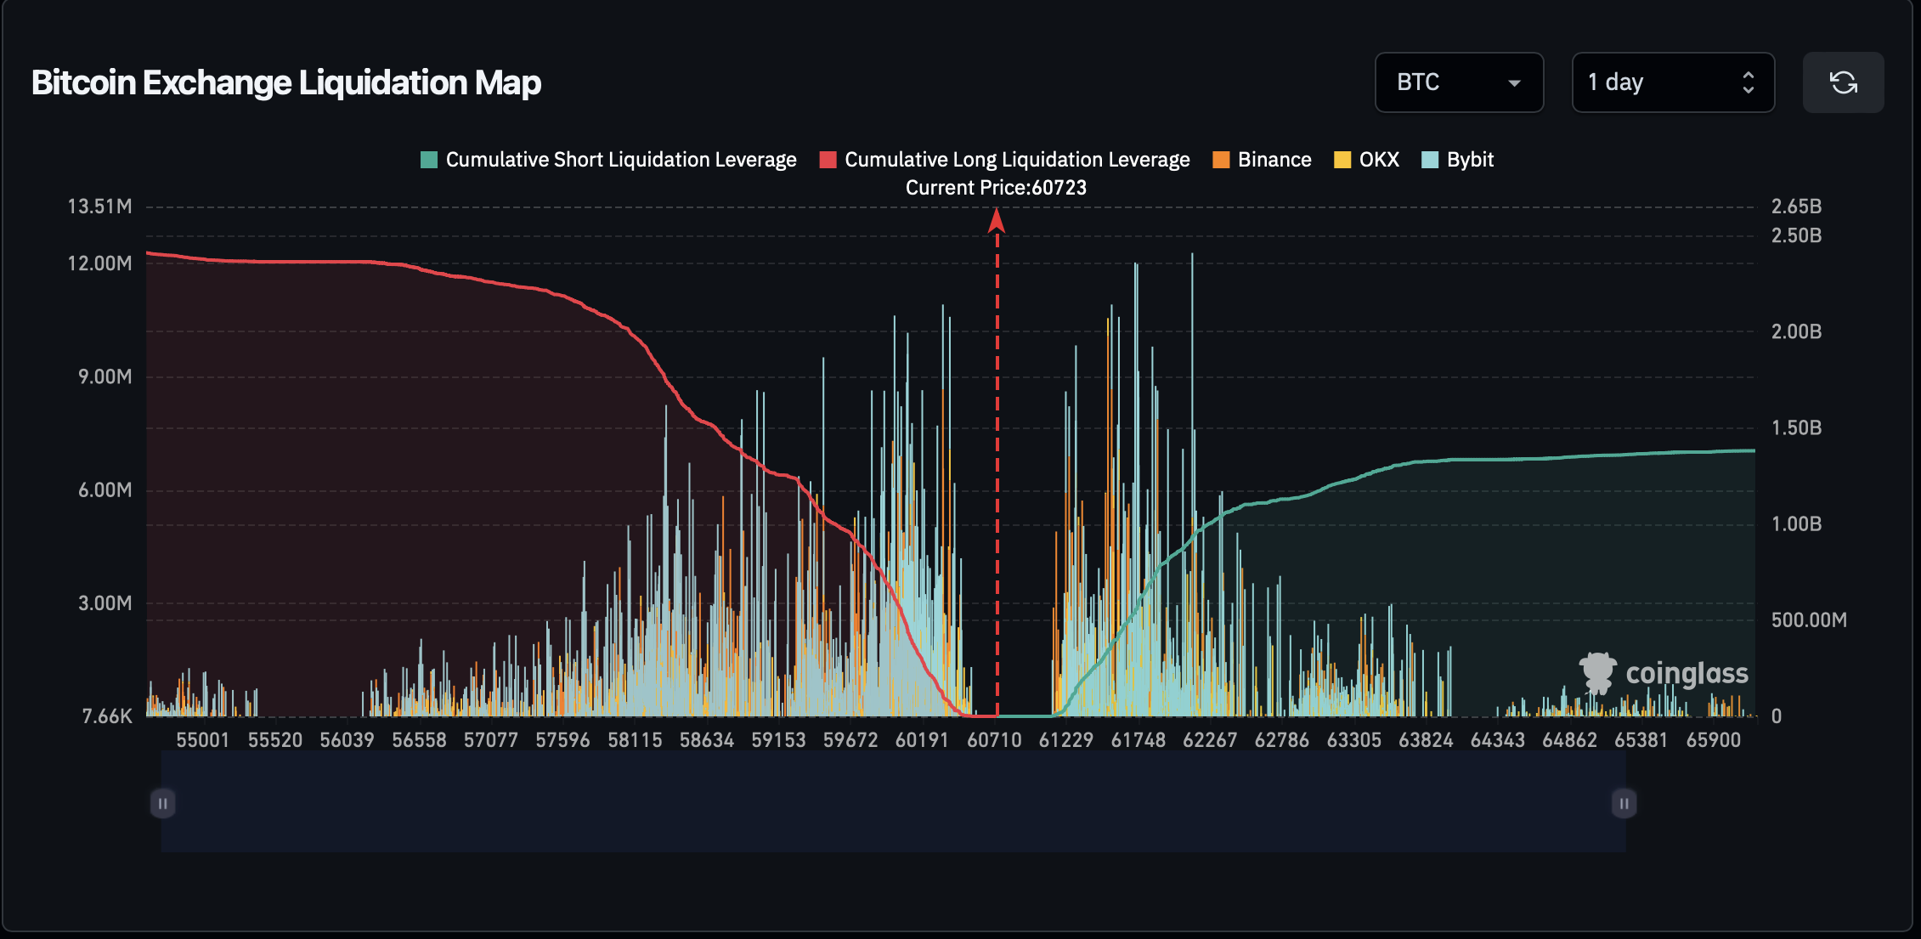Screen dimensions: 1921x939
Task: Open the 1 day timeframe selector
Action: (1672, 82)
